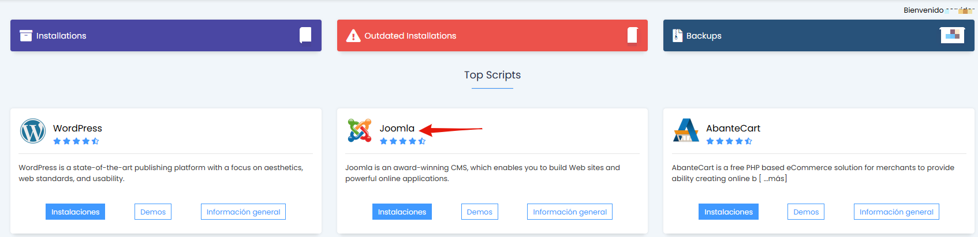Image resolution: width=978 pixels, height=237 pixels.
Task: Click the white count badge on Outdated Installations
Action: (x=632, y=35)
